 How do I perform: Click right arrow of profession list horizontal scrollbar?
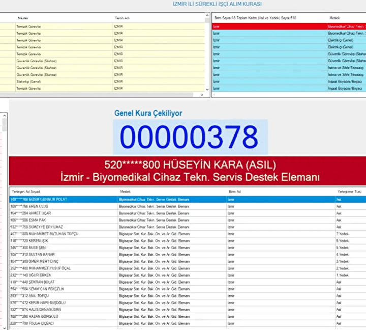tap(202, 95)
